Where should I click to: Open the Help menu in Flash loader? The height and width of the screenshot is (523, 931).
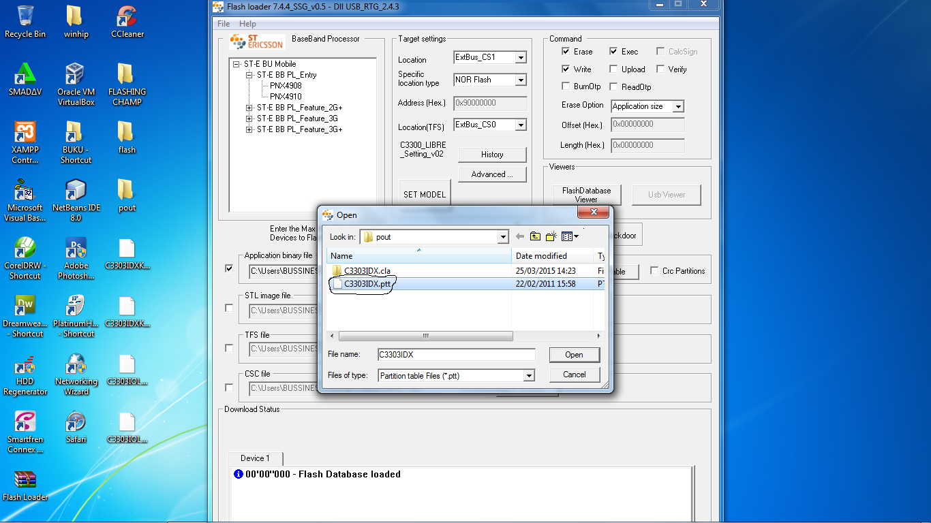(247, 24)
